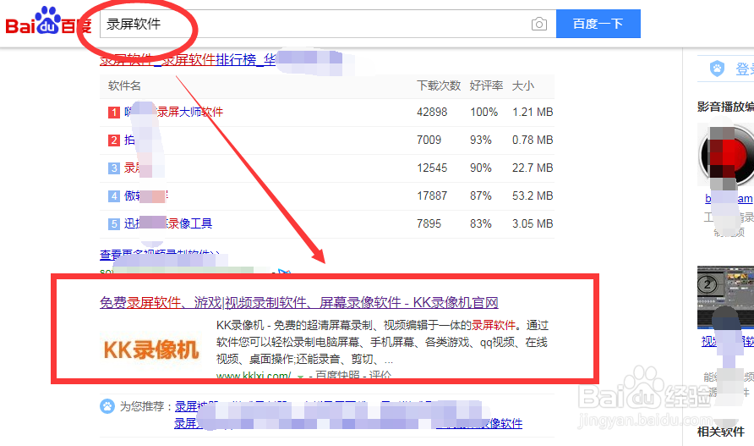Screen dimensions: 754x446
Task: Click the 1.21 MB size cell
Action: pos(533,113)
